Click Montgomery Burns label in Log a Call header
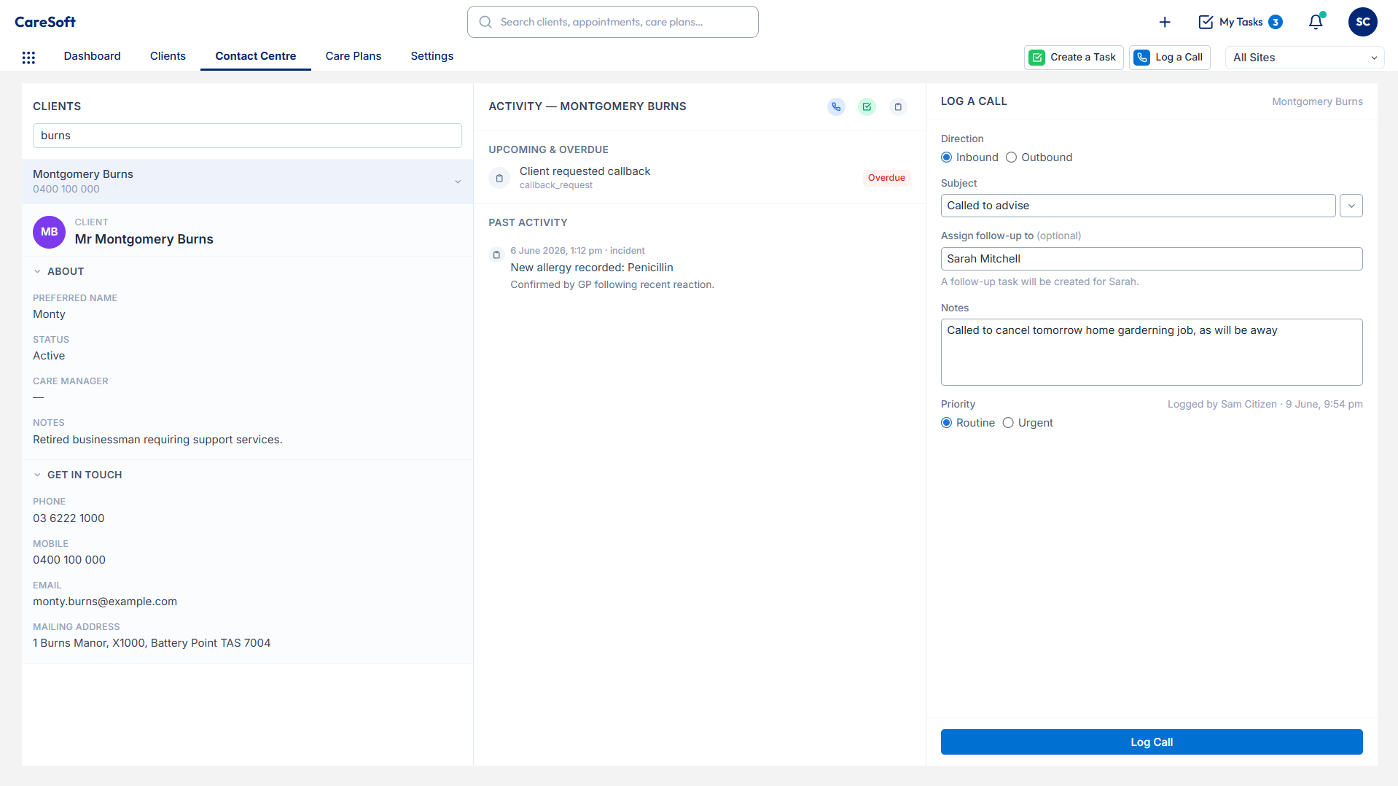This screenshot has width=1398, height=786. (1316, 101)
